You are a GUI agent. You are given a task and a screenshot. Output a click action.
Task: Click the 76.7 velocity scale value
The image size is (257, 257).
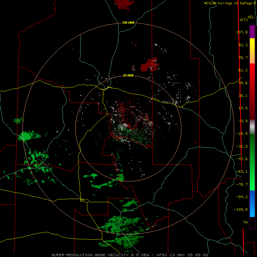click(243, 57)
